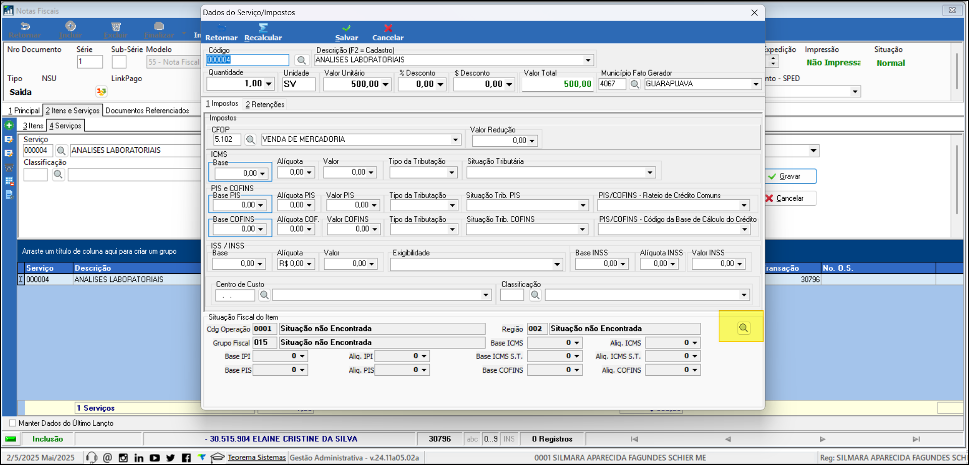
Task: Select the 3 Itens sub-tab
Action: click(x=33, y=126)
